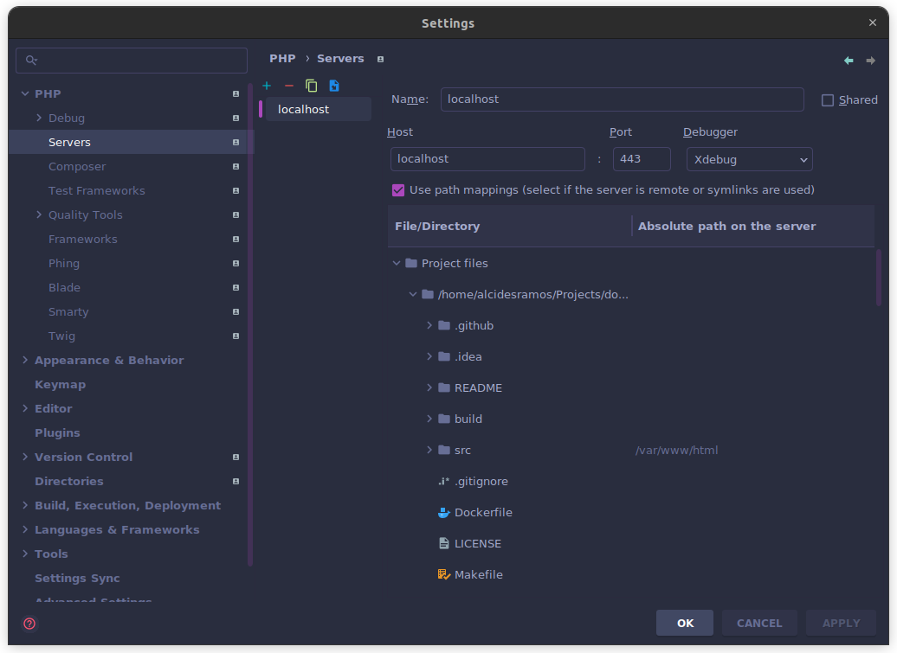
Task: Click the .idea folder icon
Action: pyautogui.click(x=444, y=356)
